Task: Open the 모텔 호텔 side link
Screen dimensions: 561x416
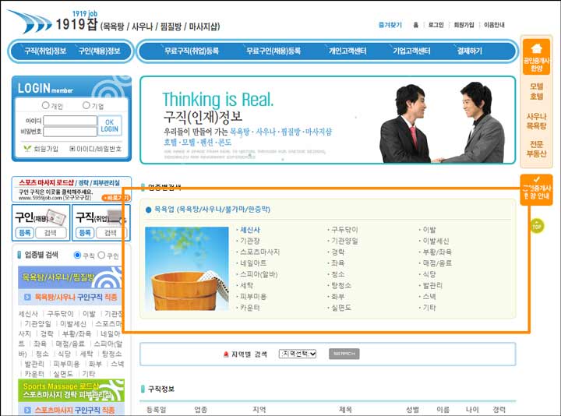Action: [x=536, y=91]
